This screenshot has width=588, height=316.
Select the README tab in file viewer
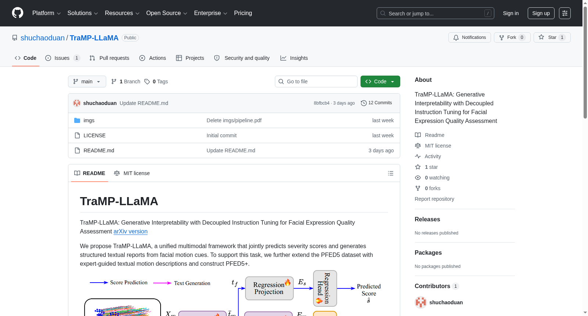(90, 173)
